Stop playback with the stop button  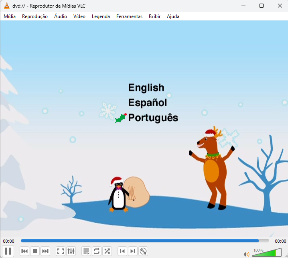(35, 251)
